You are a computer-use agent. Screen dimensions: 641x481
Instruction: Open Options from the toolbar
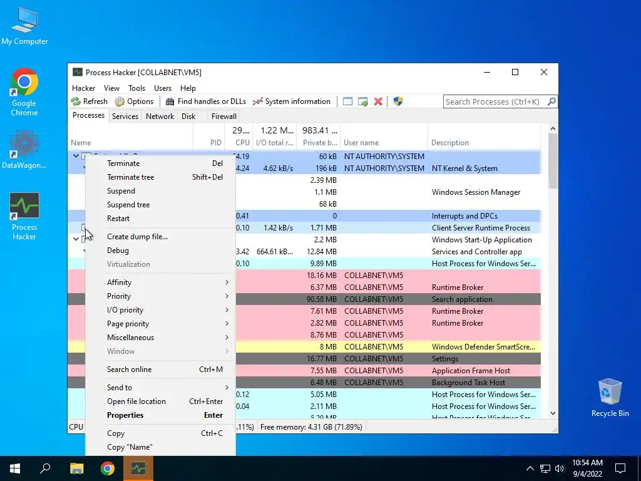(134, 101)
